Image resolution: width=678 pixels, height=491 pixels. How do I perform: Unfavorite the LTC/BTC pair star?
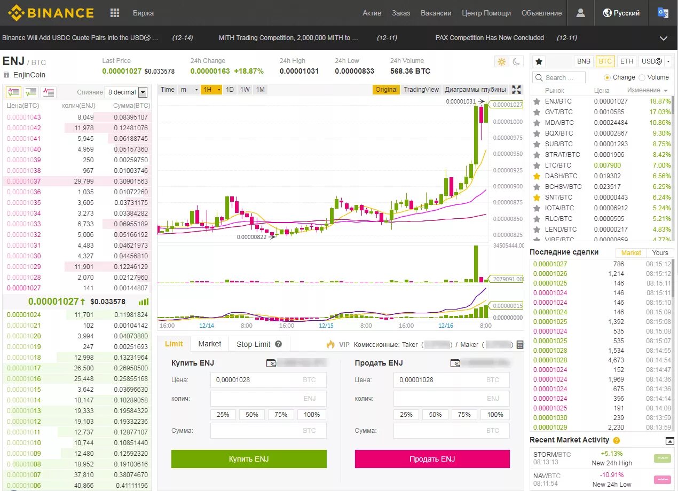[x=537, y=165]
